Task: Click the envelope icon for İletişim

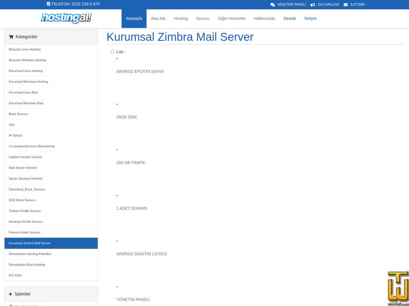Action: [346, 5]
